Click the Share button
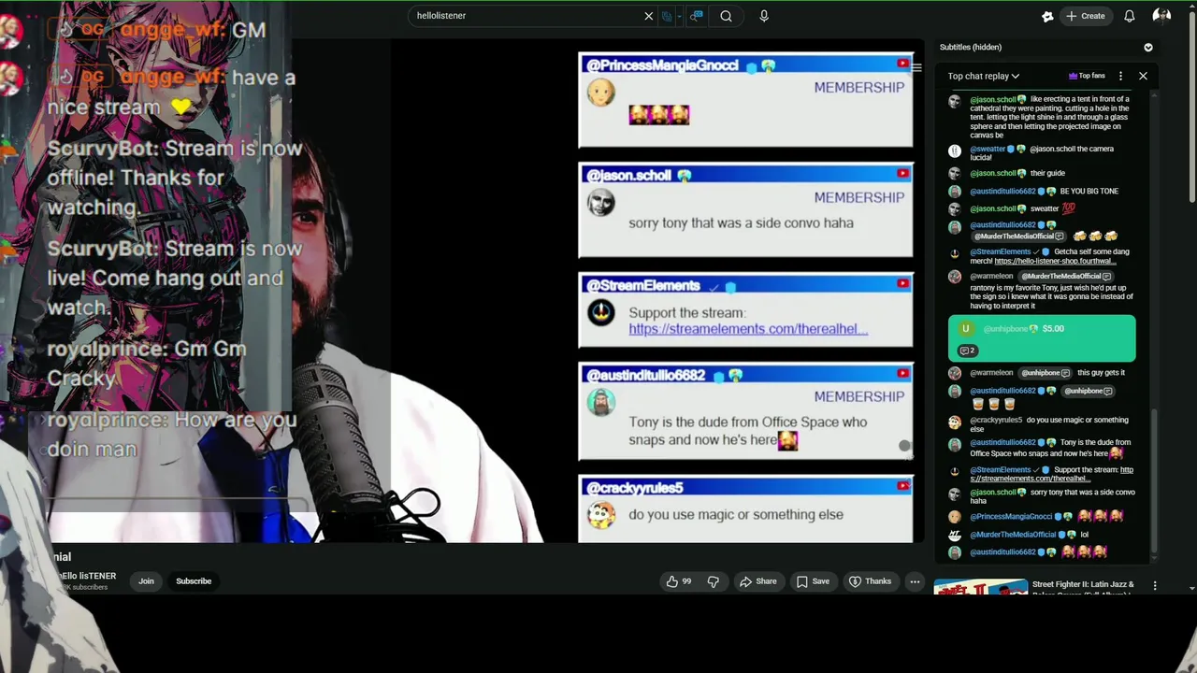This screenshot has height=673, width=1197. click(x=757, y=581)
